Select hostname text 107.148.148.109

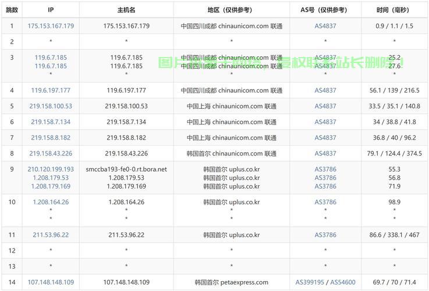pos(126,282)
